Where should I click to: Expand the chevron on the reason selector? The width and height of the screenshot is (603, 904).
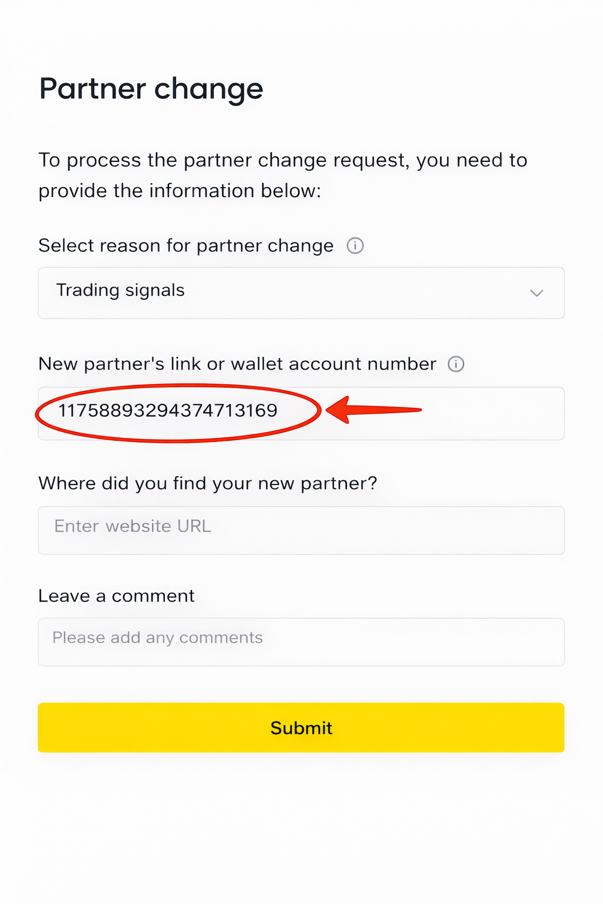coord(536,293)
